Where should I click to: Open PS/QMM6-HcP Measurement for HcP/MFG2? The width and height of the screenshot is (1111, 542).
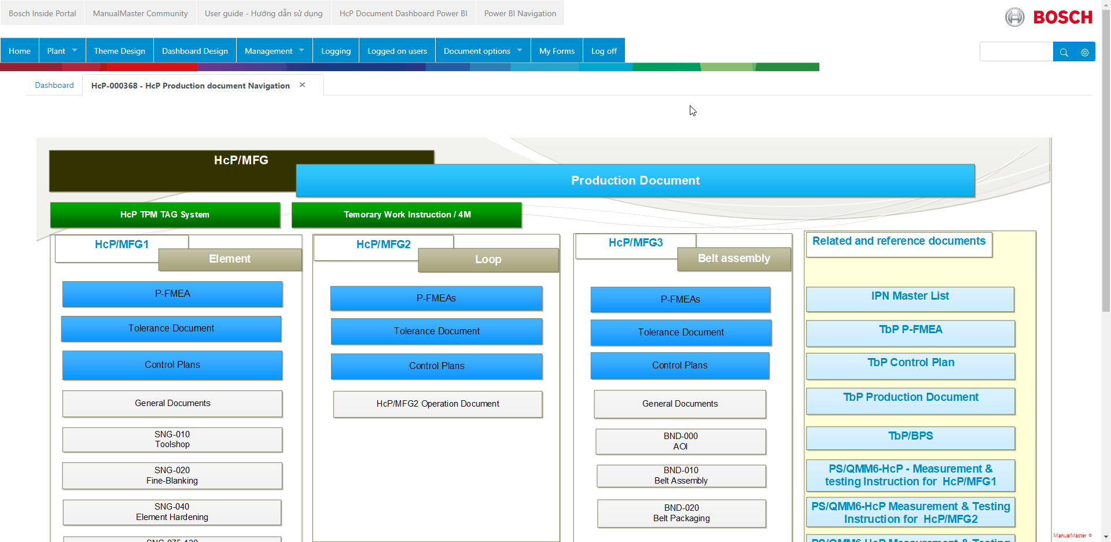911,512
